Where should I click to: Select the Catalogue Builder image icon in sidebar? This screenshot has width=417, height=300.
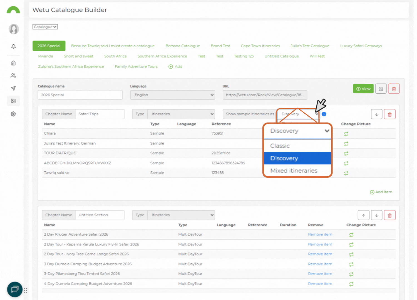coord(13,101)
